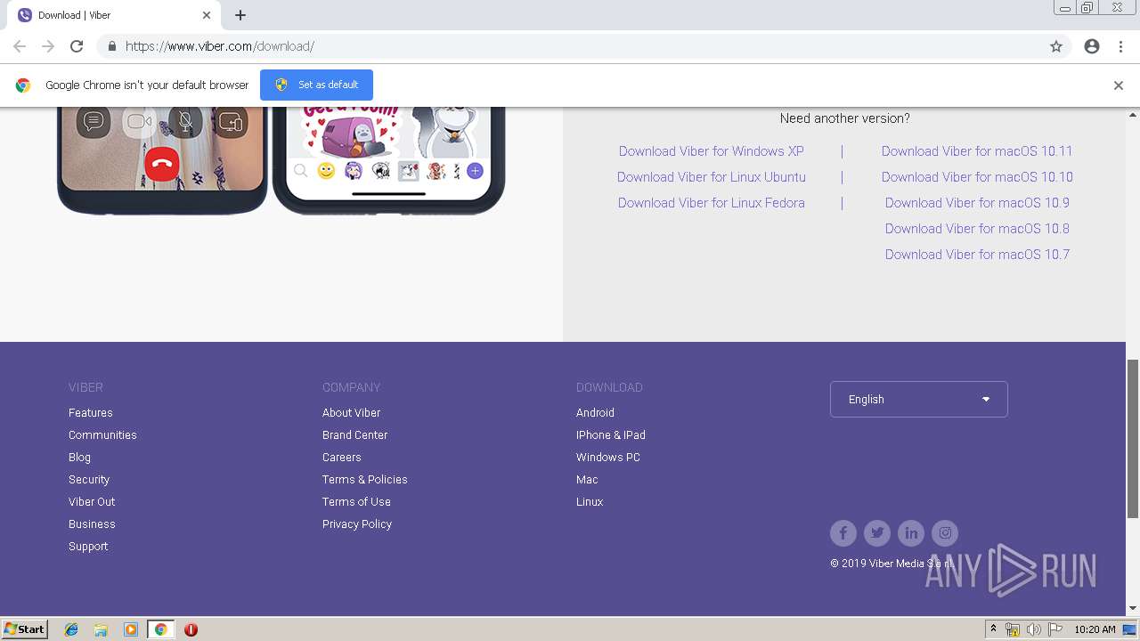
Task: Bookmark this page with the star icon
Action: point(1056,46)
